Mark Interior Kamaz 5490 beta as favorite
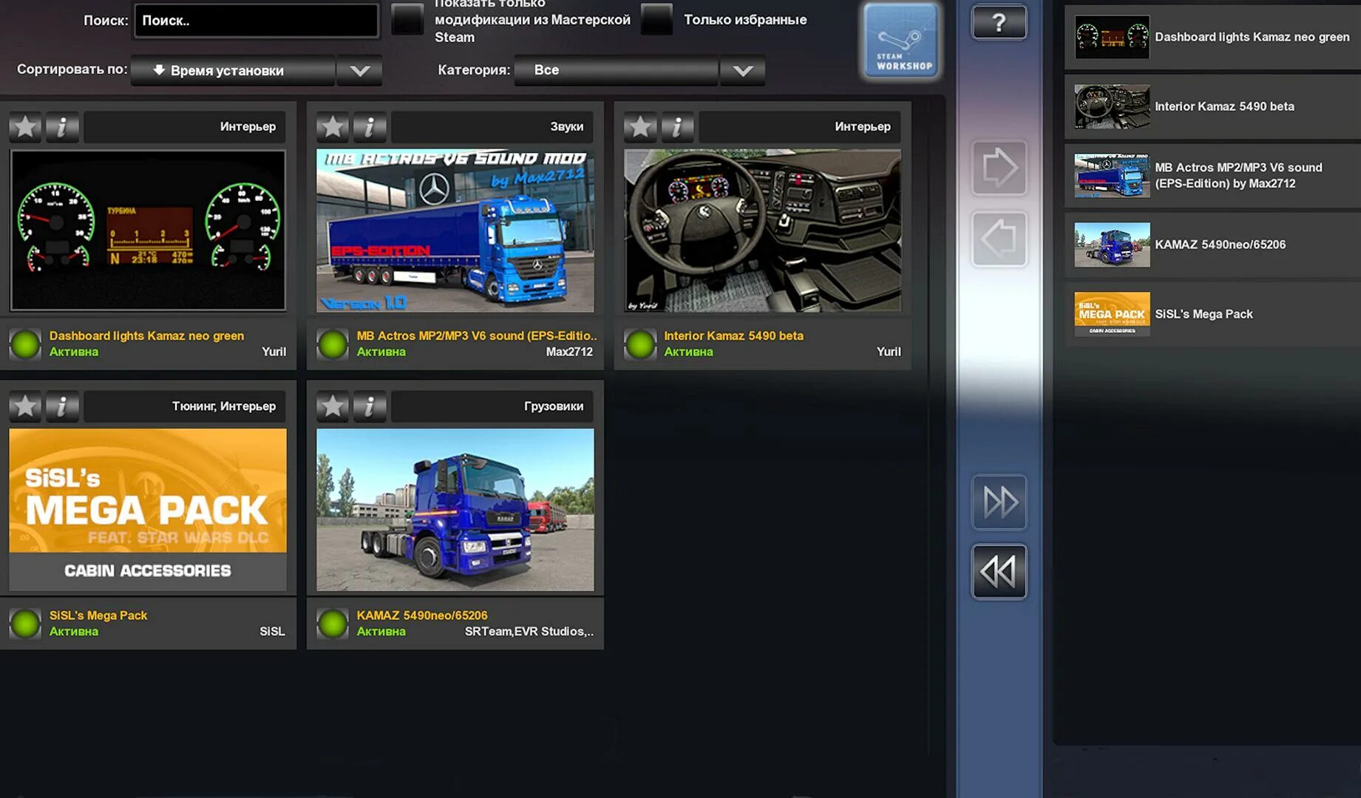Viewport: 1361px width, 798px height. coord(640,127)
